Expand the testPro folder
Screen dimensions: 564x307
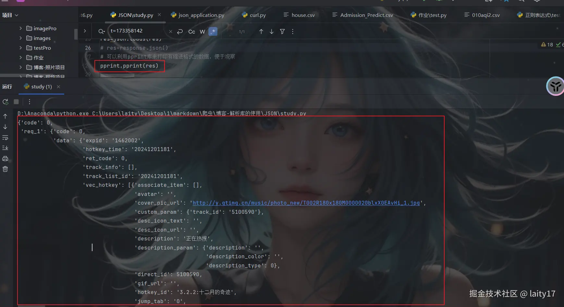tap(20, 48)
